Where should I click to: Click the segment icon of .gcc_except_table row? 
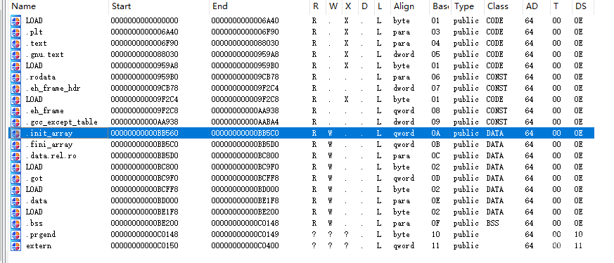click(x=15, y=122)
